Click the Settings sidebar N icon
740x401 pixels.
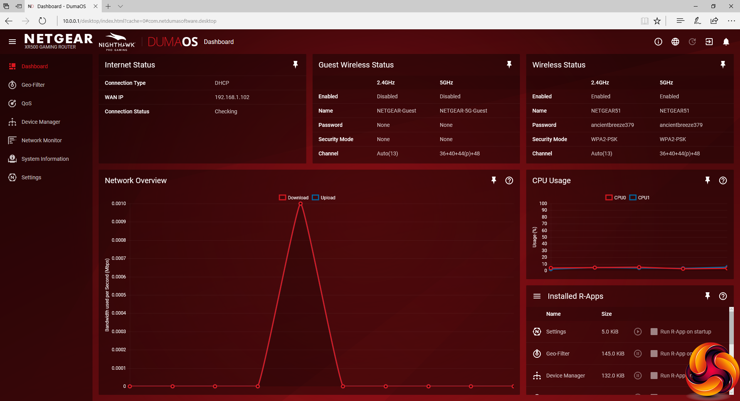click(12, 177)
